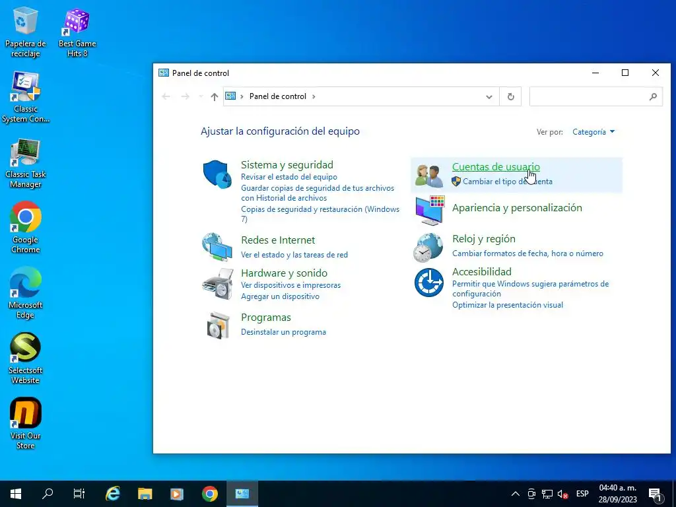Expand the Ver por Categoría dropdown
This screenshot has height=507, width=676.
pyautogui.click(x=593, y=132)
